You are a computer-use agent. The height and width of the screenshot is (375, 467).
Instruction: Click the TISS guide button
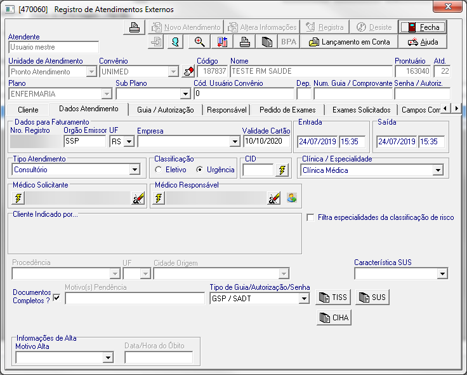(333, 297)
